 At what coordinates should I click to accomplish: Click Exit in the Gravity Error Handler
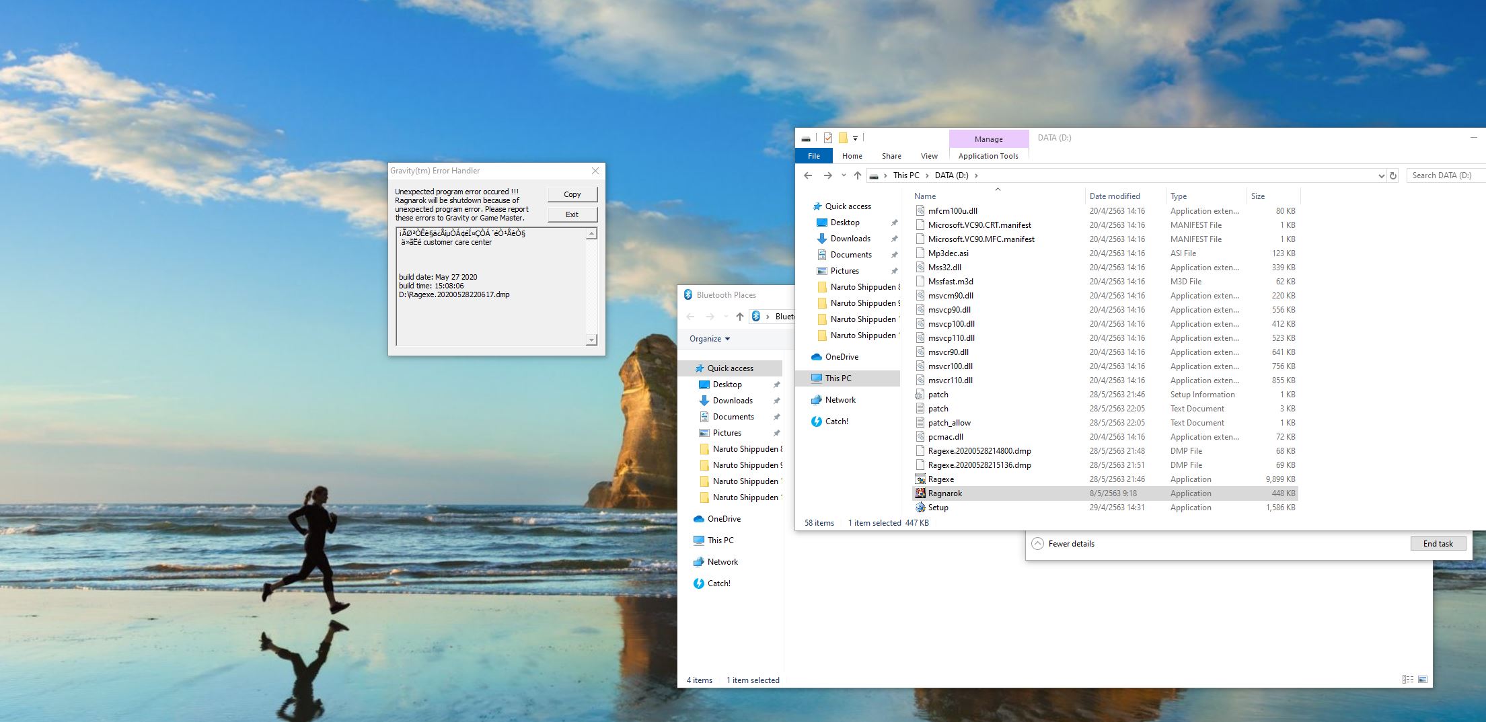click(x=572, y=214)
